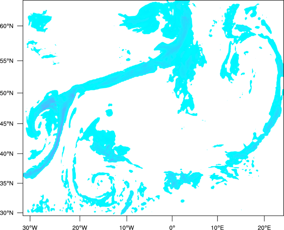This screenshot has height=230, width=284.
Task: Click the 30°W longitude label
Action: [30, 228]
